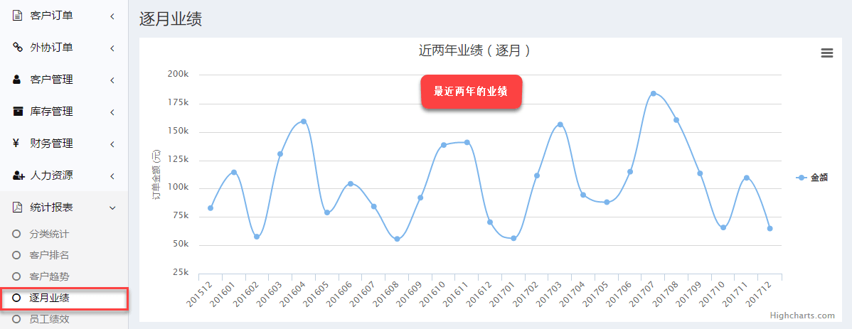This screenshot has width=852, height=329.
Task: Click the 201711 data point
Action: tap(747, 178)
